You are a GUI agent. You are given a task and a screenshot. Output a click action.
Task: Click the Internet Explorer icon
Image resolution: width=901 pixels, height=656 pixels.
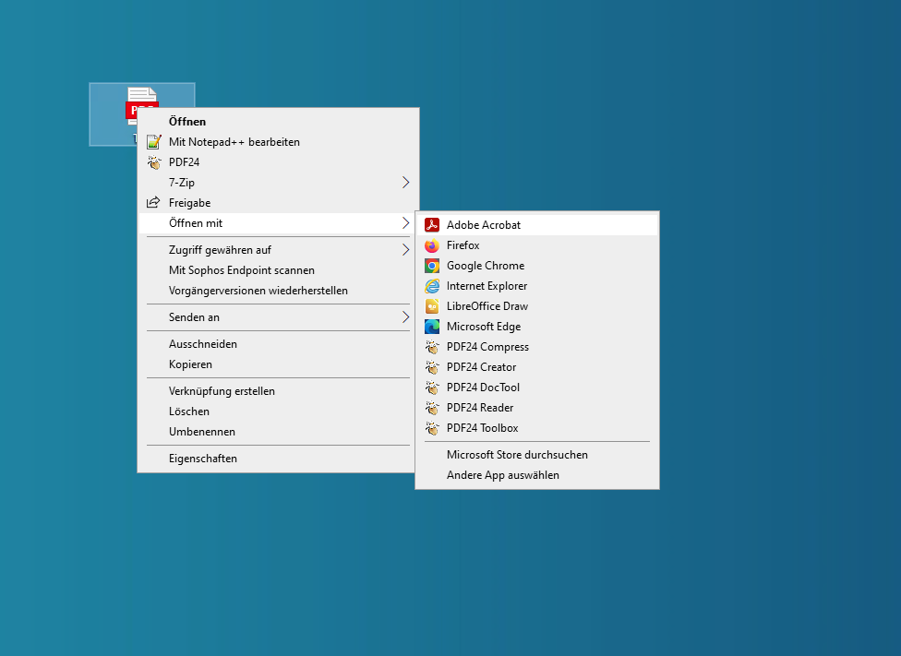pyautogui.click(x=431, y=286)
